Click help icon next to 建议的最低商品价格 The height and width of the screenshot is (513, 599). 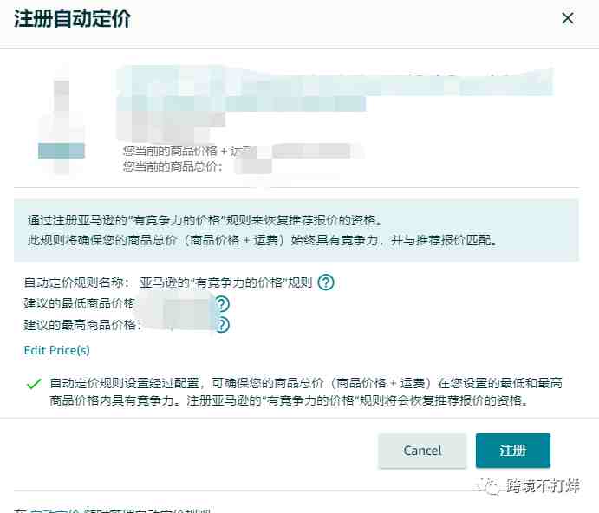[222, 303]
